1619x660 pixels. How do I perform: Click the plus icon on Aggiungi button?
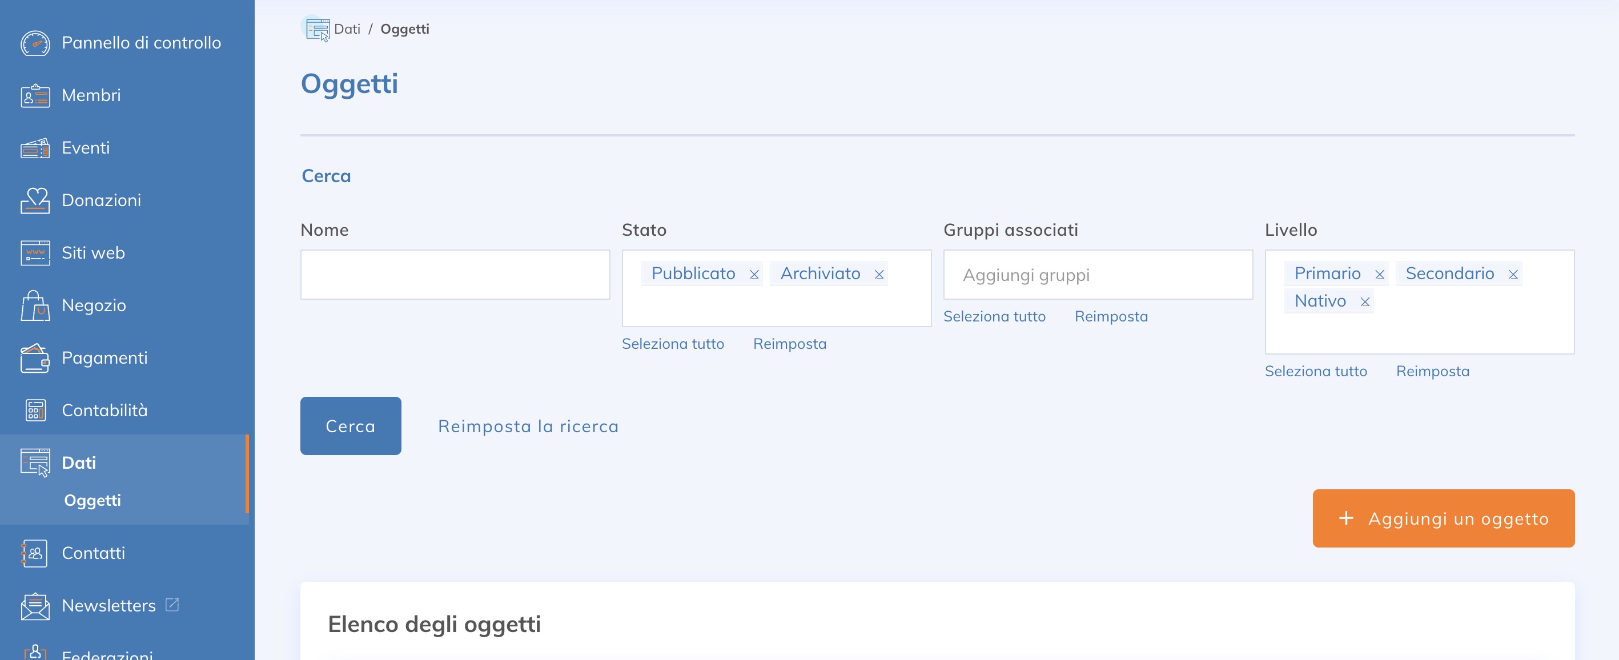[x=1345, y=518]
